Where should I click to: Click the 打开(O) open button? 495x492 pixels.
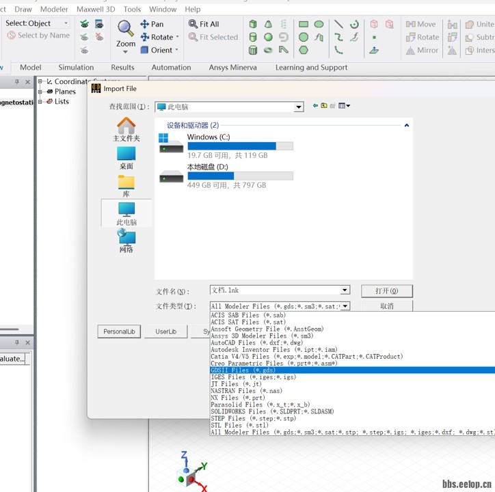[387, 290]
